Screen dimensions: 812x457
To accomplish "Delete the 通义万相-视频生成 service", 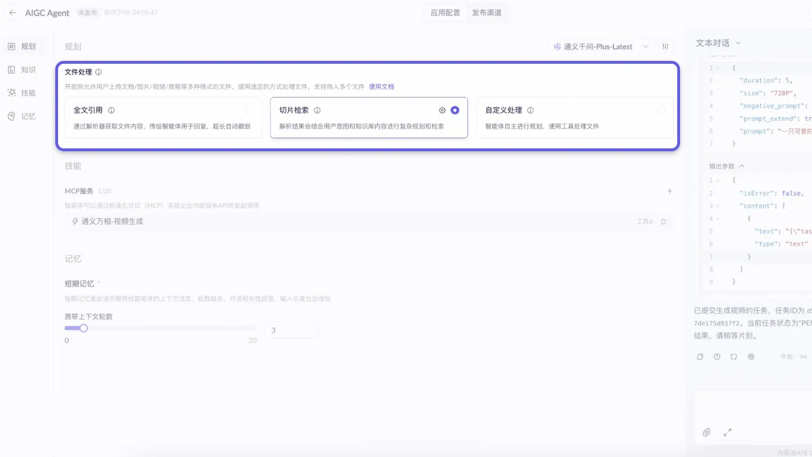I will [x=664, y=222].
